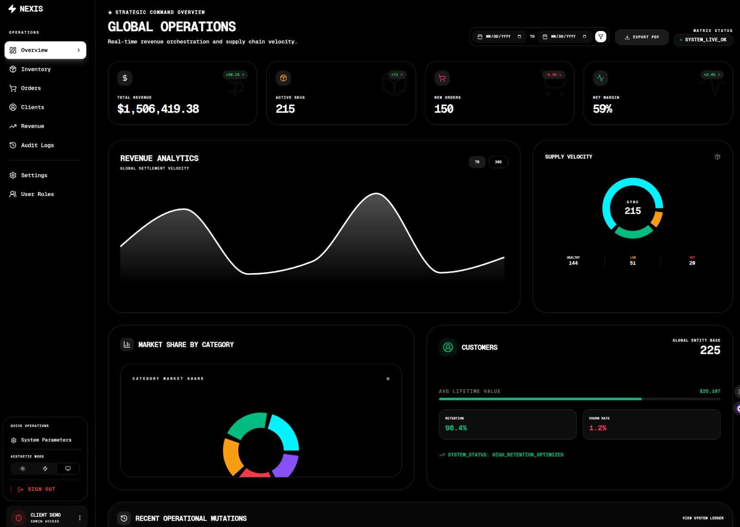
Task: Open the CLIENT DEMO three-dot menu
Action: pos(79,517)
